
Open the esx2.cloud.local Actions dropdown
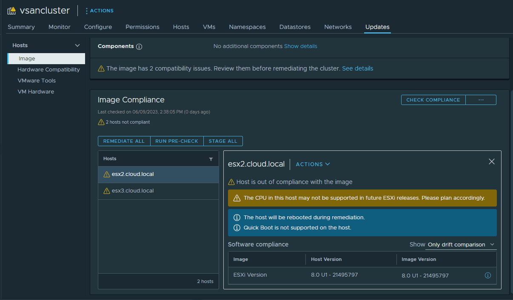click(x=313, y=164)
